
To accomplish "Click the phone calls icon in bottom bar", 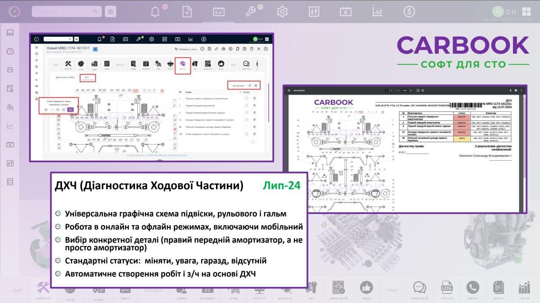I will (x=472, y=288).
